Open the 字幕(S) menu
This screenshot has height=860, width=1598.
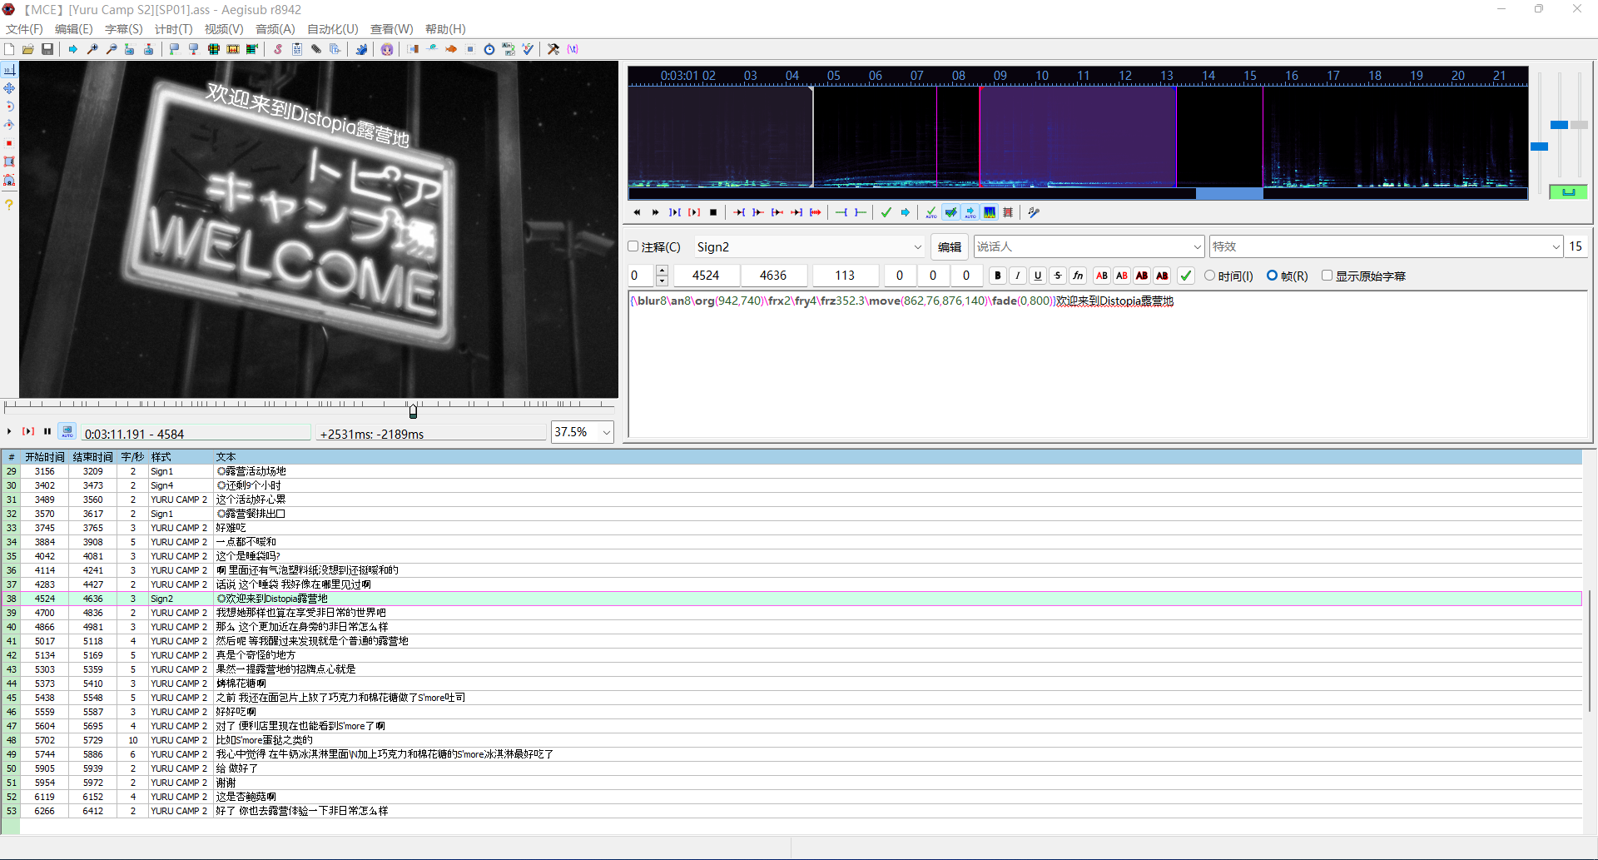[x=124, y=29]
